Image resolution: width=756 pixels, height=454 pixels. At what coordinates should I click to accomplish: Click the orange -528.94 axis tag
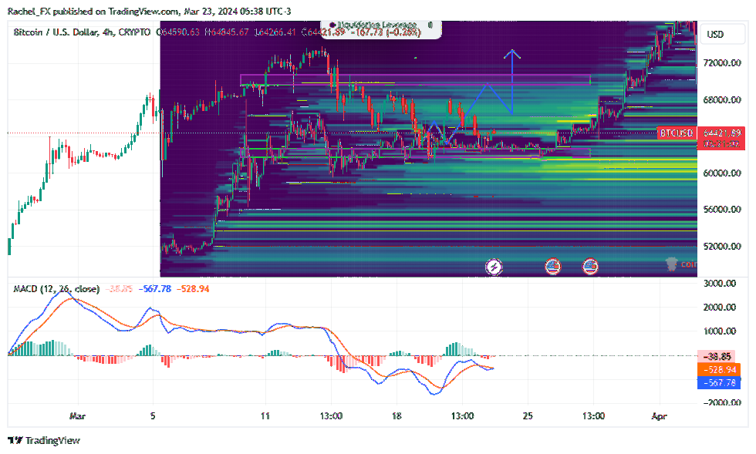click(719, 370)
